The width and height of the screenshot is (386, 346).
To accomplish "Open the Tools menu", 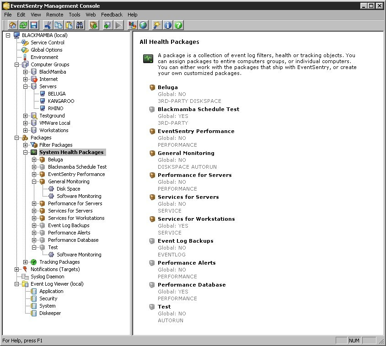I will click(75, 15).
